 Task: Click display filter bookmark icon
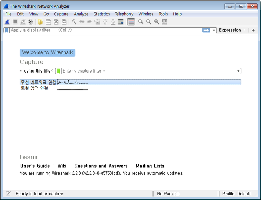coord(6,30)
